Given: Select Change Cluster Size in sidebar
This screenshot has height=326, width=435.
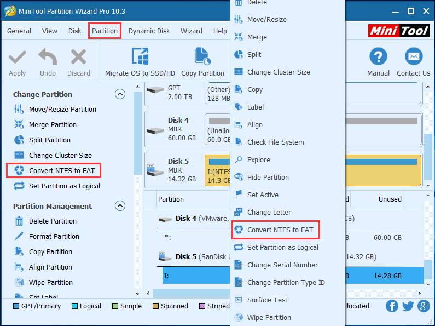Looking at the screenshot, I should (x=53, y=155).
